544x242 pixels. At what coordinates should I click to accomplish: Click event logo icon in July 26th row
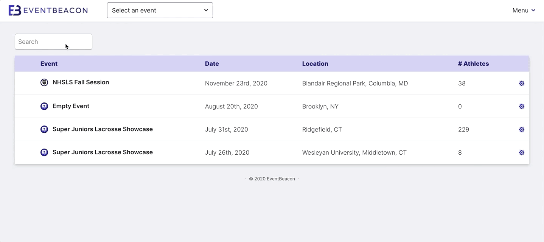(x=44, y=152)
